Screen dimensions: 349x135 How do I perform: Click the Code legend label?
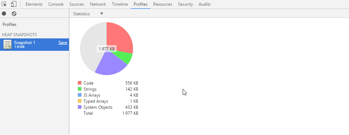click(88, 83)
